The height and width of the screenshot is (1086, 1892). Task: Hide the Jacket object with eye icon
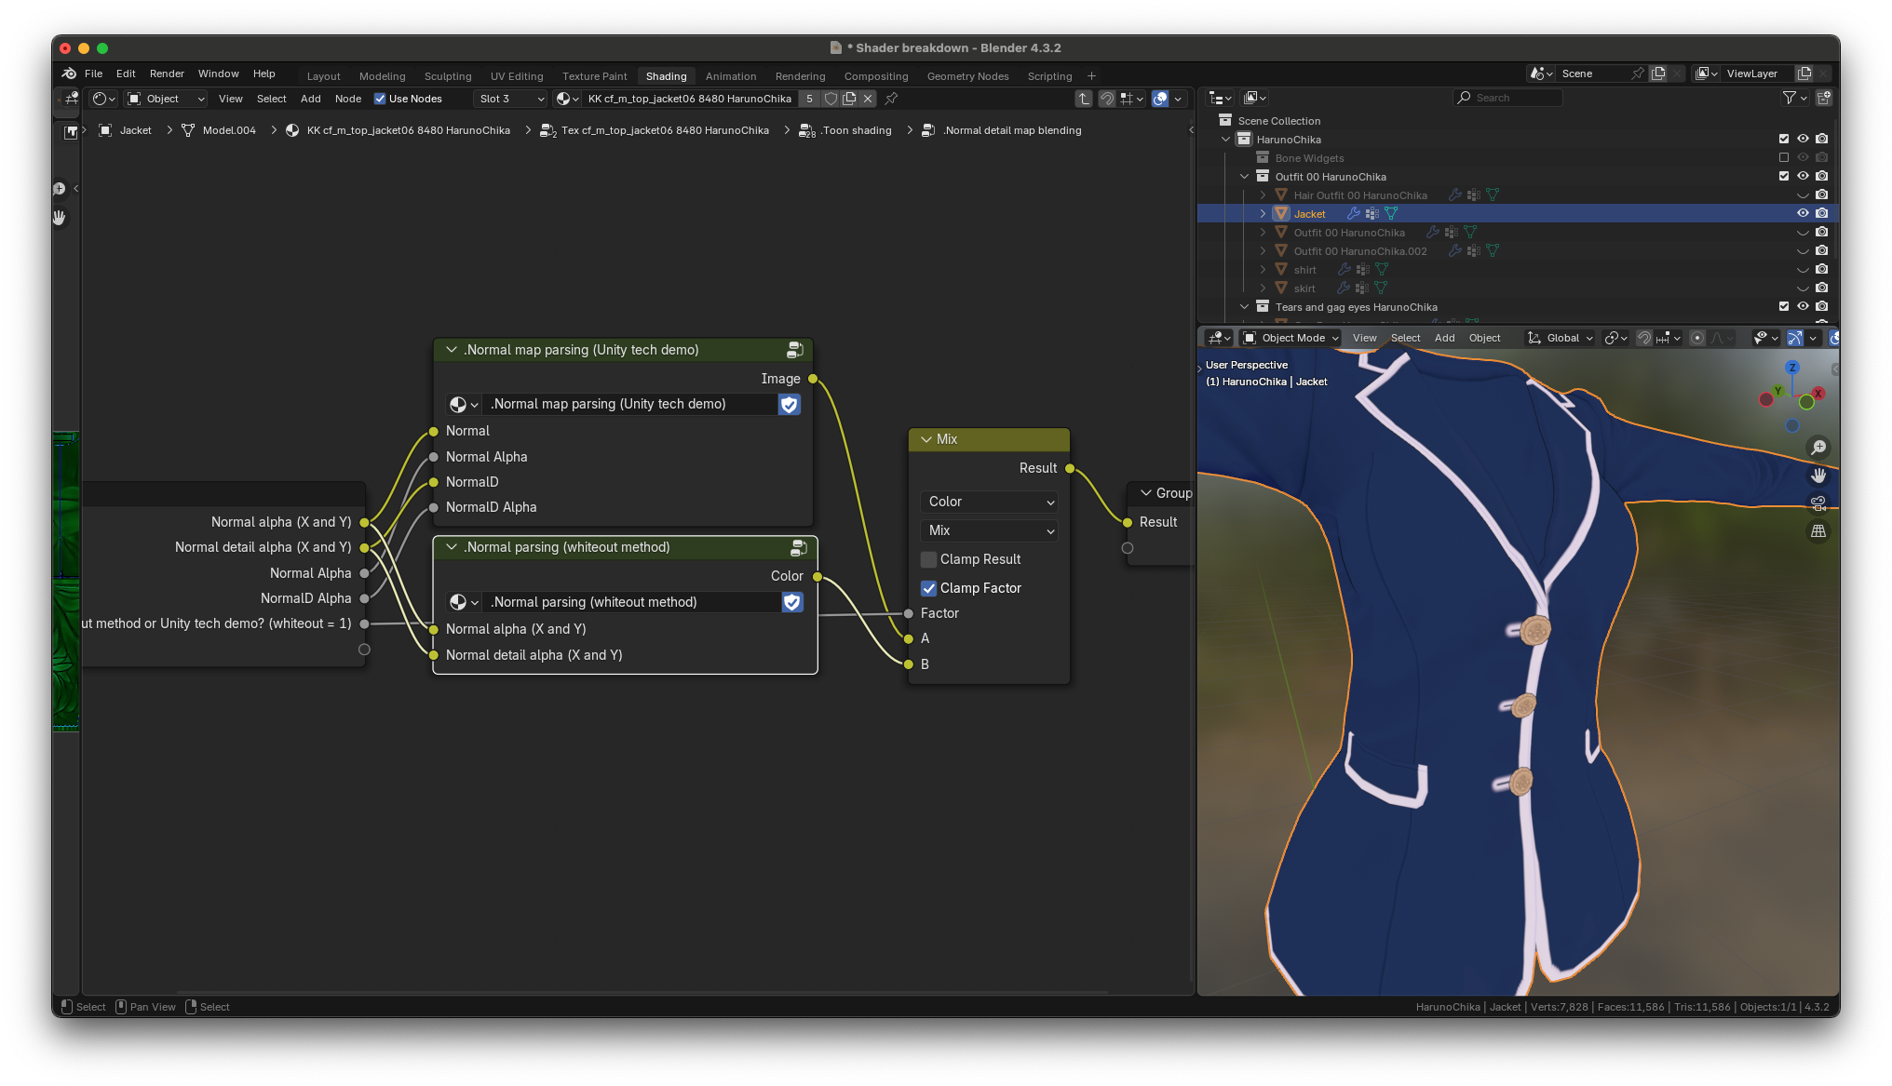1803,213
